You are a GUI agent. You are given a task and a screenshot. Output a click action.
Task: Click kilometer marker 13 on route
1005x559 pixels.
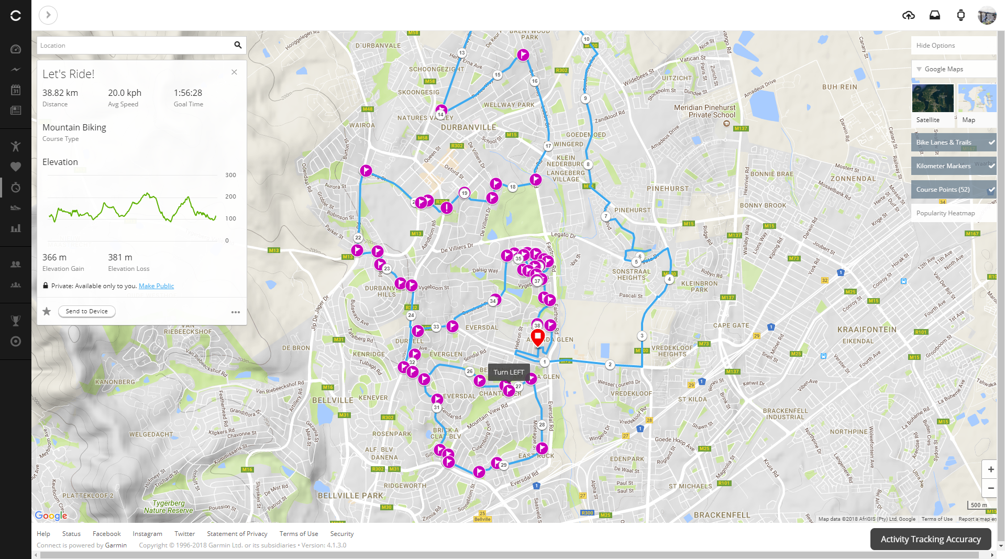[462, 53]
